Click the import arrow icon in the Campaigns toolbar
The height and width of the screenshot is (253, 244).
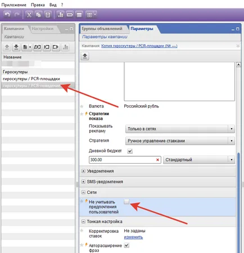47,47
